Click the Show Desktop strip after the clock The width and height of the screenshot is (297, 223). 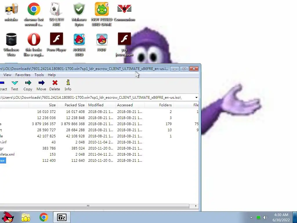pos(295,217)
